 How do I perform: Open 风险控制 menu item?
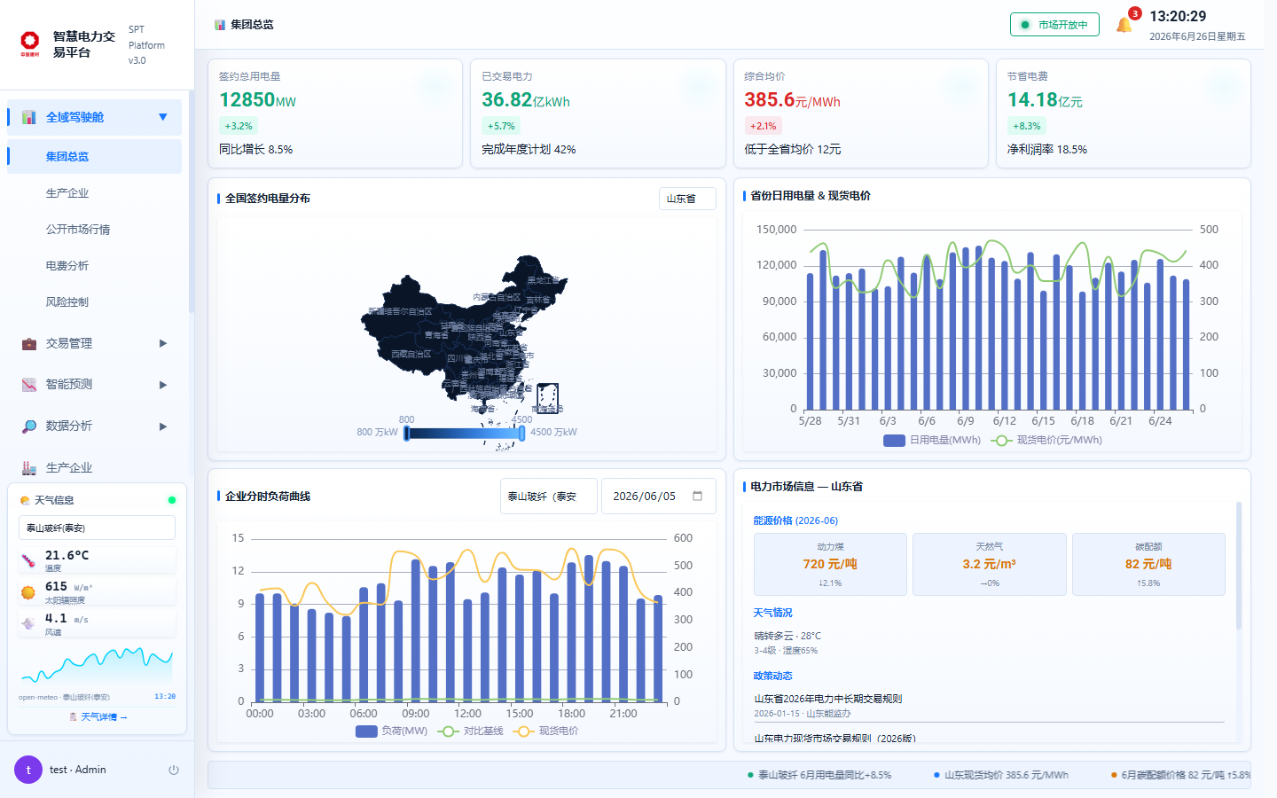[94, 301]
